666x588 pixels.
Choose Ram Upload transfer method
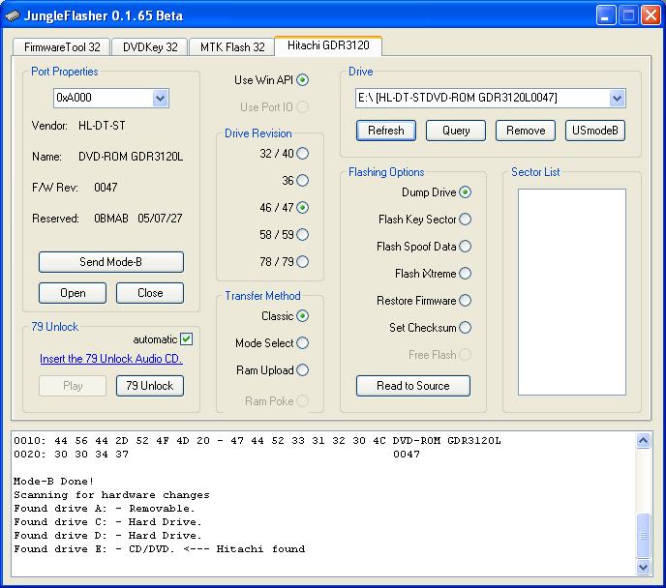(x=302, y=370)
